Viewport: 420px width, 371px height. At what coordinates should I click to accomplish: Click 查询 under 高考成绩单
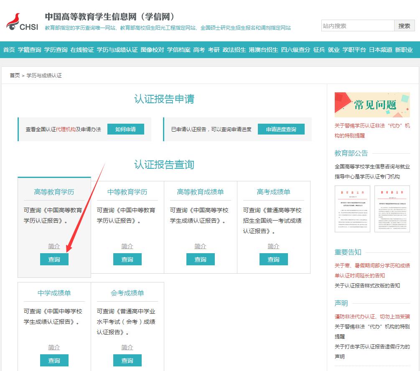[x=273, y=259]
